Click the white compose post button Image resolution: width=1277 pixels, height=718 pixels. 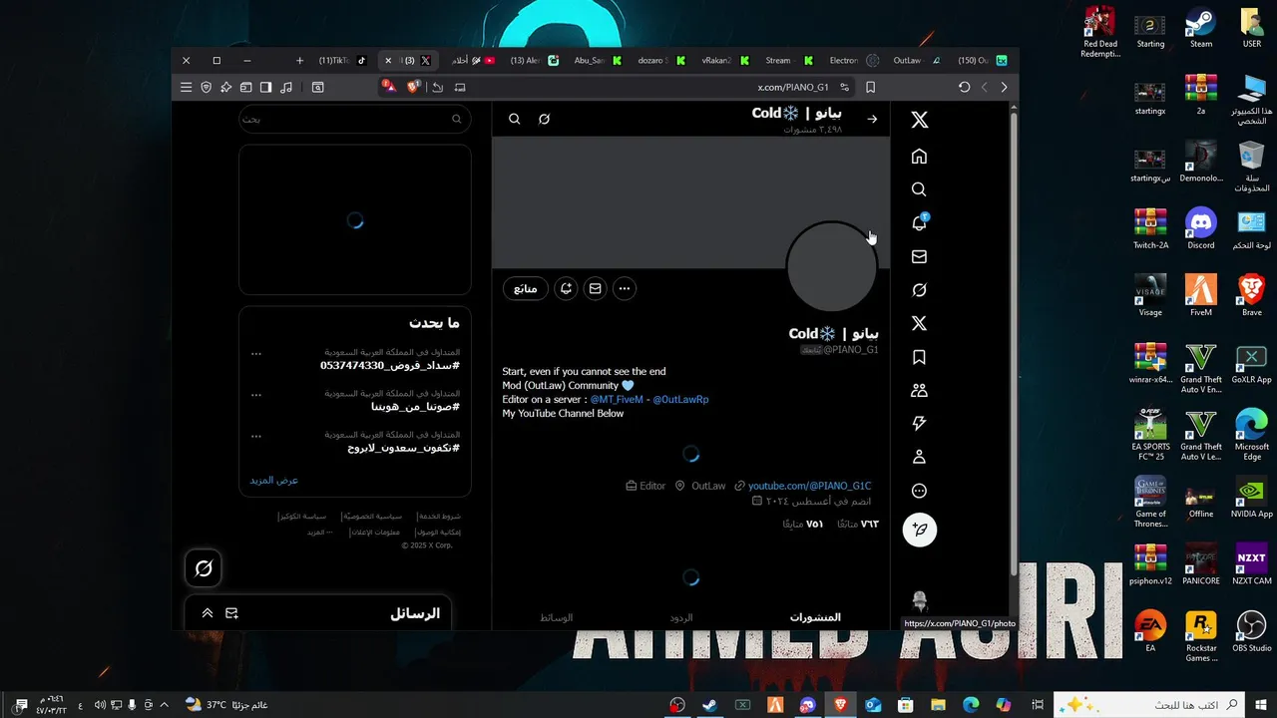click(919, 530)
